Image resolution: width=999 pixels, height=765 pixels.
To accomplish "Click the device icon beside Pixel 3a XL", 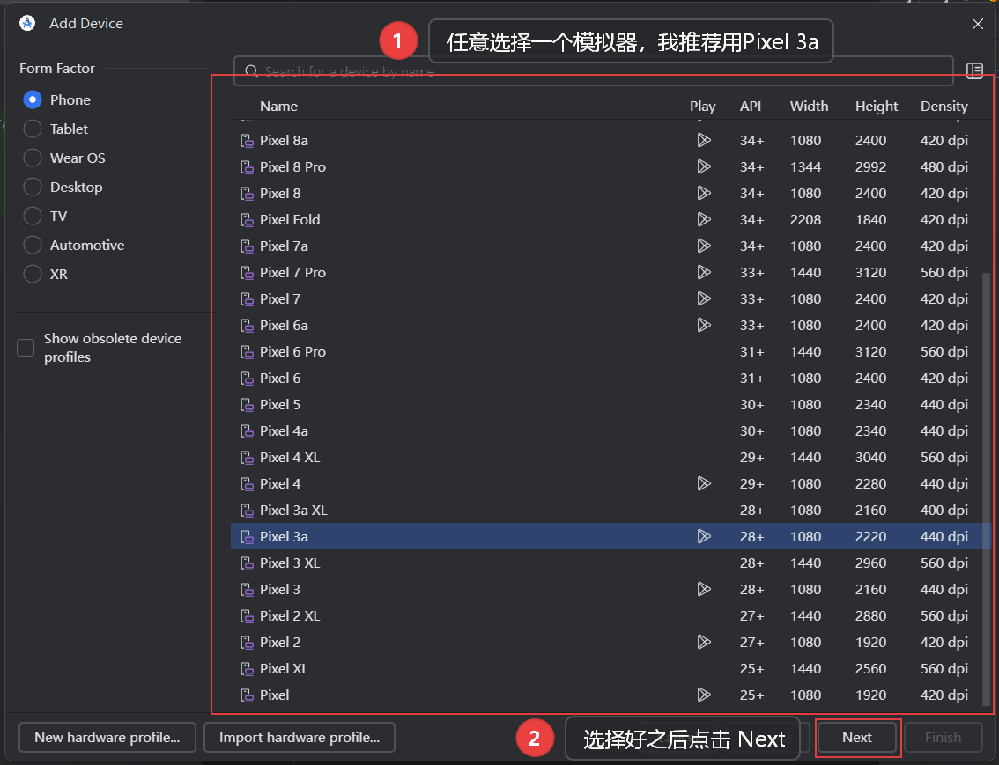I will pos(248,511).
